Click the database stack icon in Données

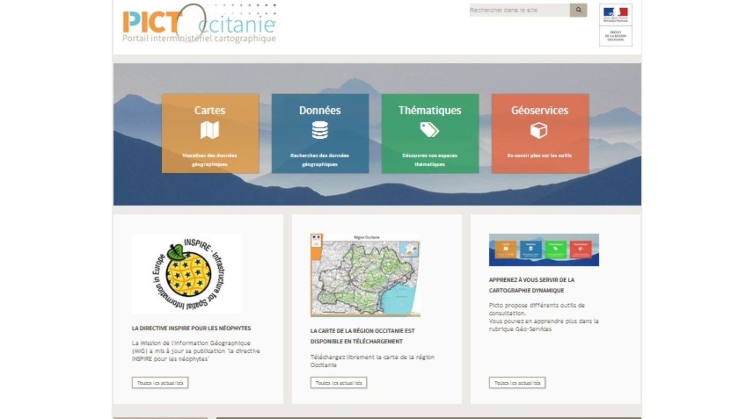[320, 130]
